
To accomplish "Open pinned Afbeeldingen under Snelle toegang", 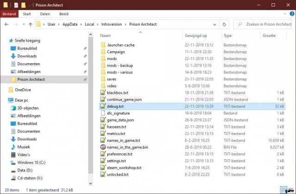I will [29, 72].
